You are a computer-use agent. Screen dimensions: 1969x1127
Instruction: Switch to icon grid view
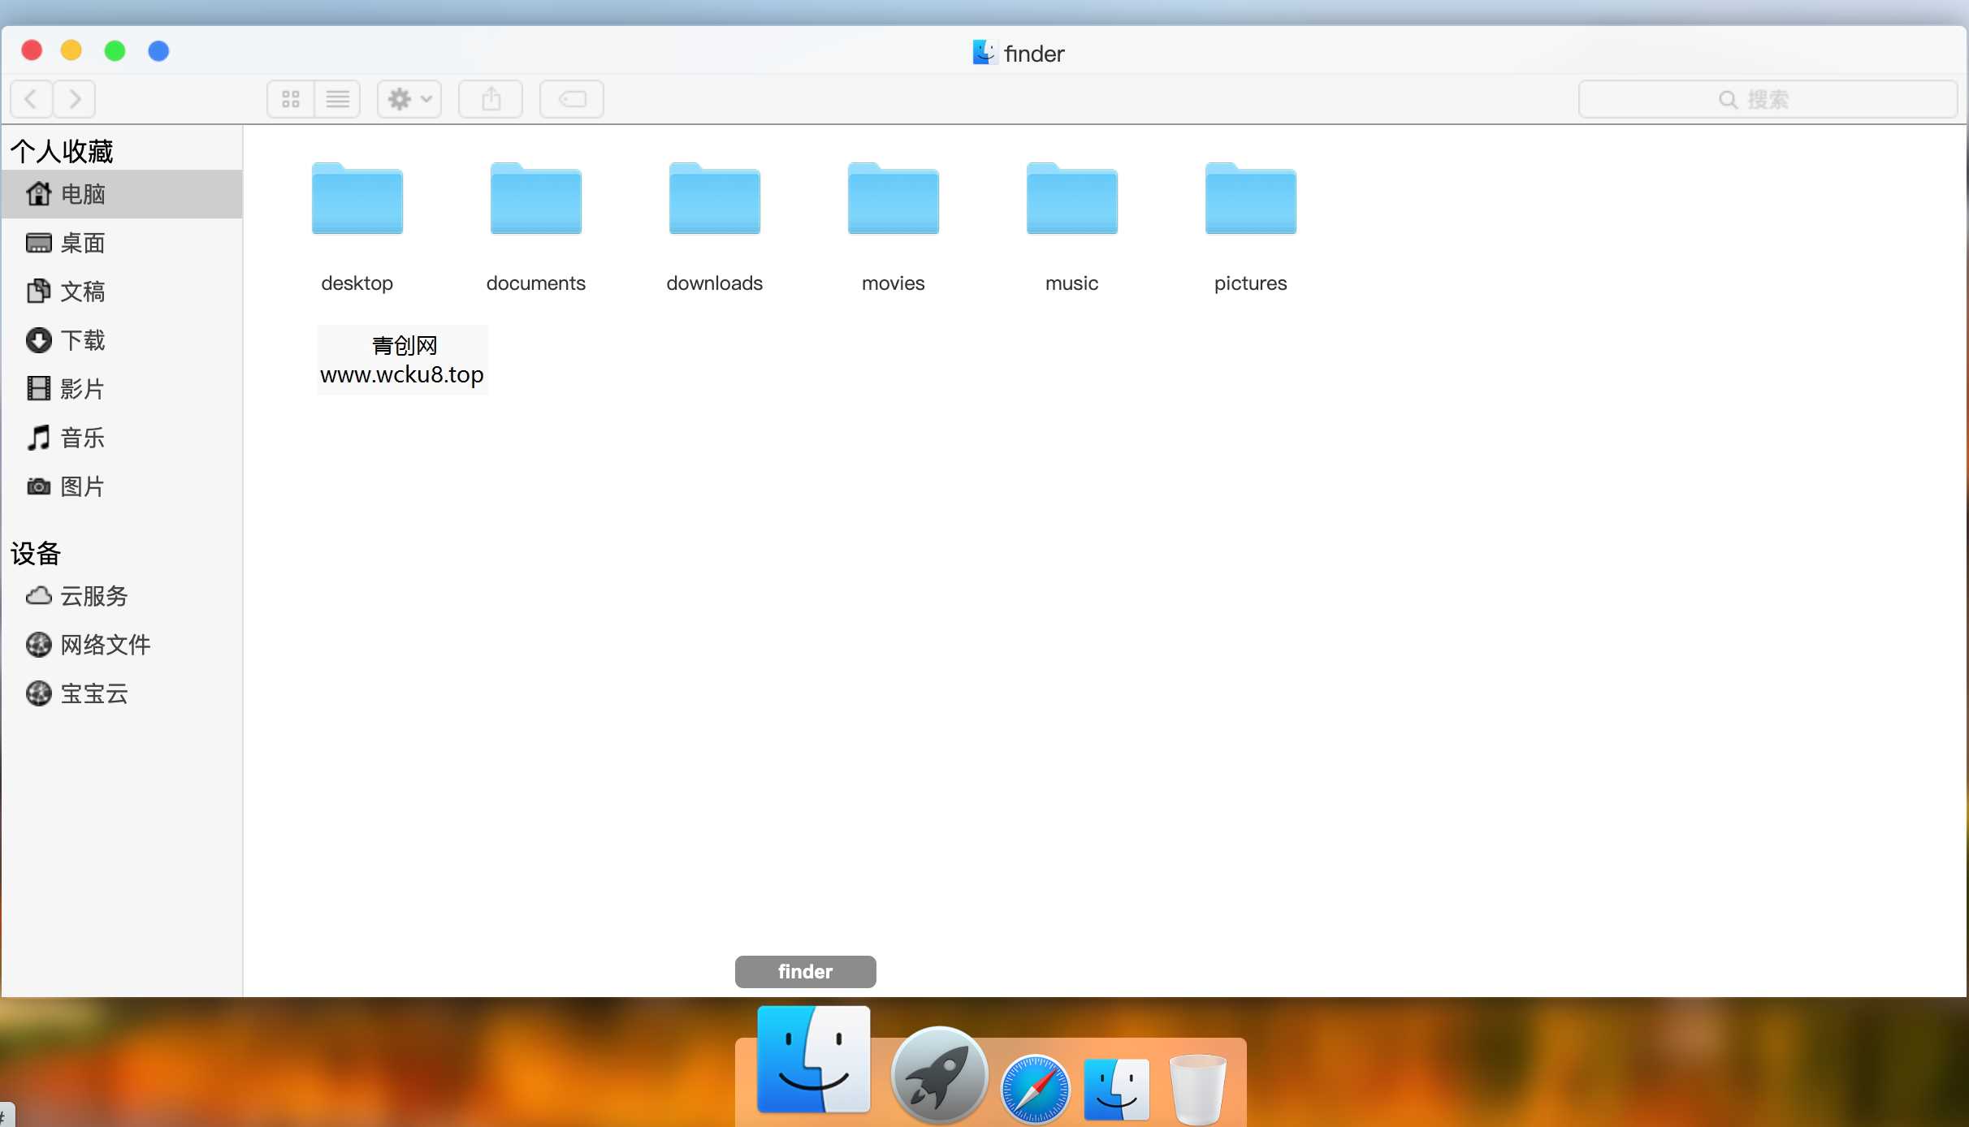[291, 99]
